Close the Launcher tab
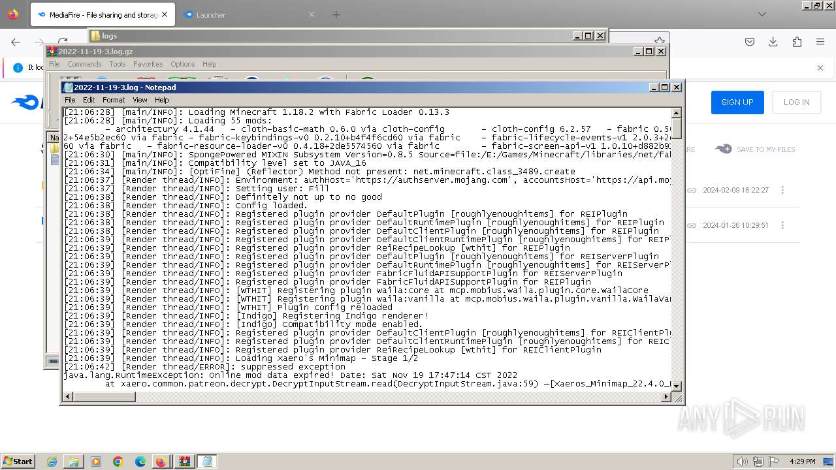This screenshot has width=836, height=470. 311,14
